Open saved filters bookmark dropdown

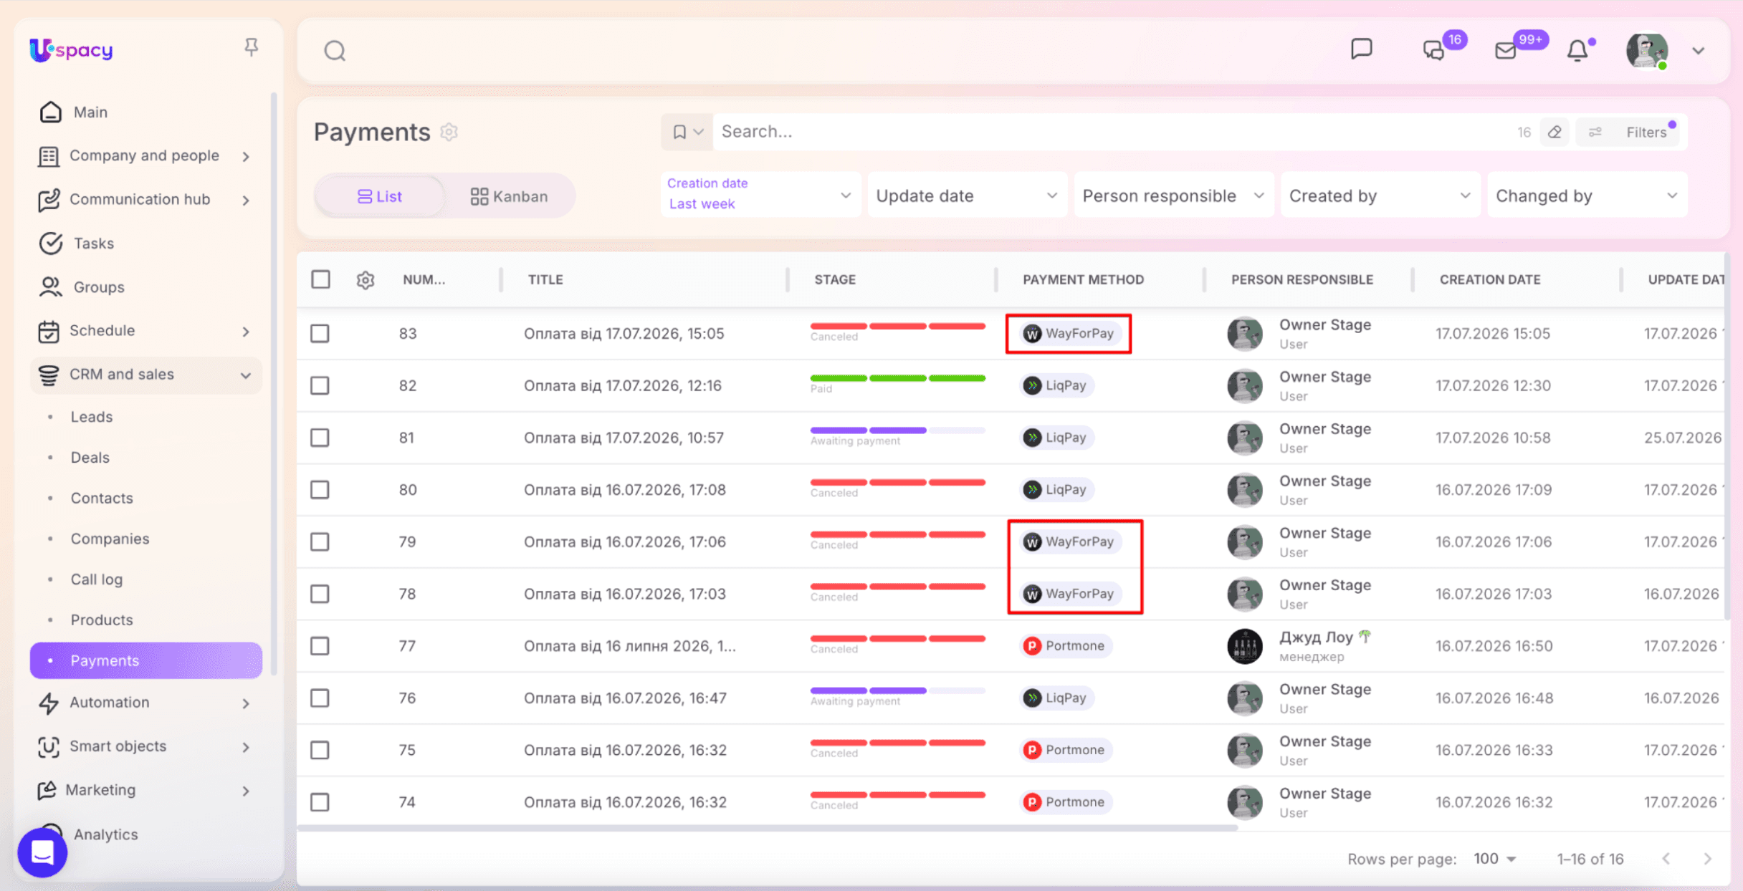point(687,132)
